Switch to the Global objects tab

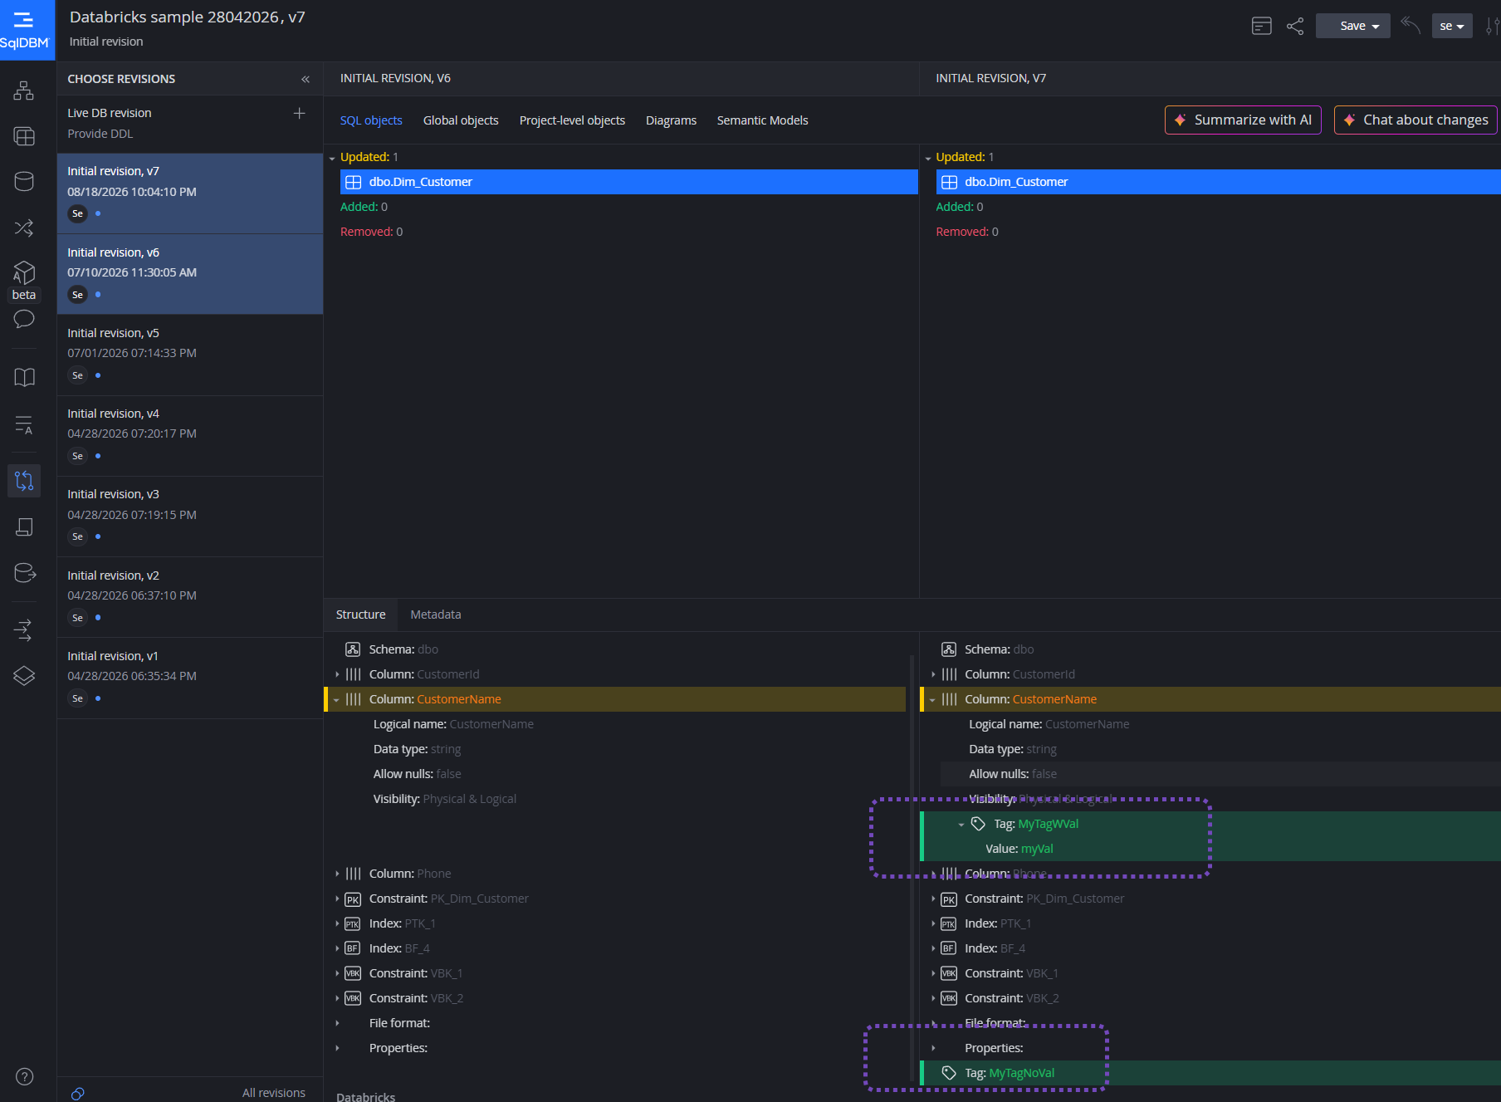(461, 120)
